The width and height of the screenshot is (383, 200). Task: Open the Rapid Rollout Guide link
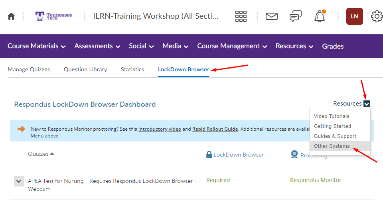pyautogui.click(x=215, y=129)
